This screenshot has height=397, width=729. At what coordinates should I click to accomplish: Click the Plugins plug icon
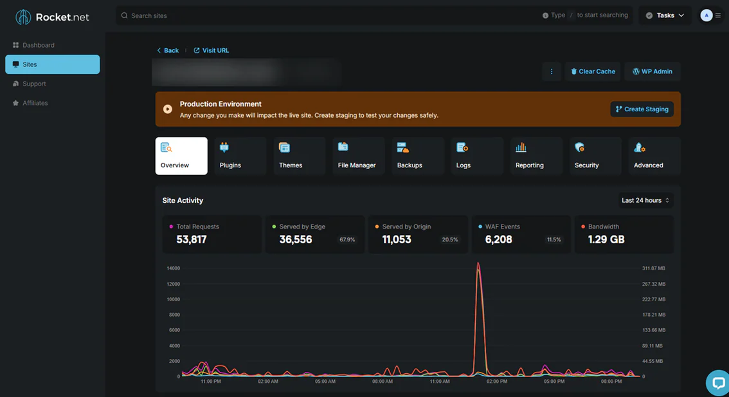click(224, 147)
